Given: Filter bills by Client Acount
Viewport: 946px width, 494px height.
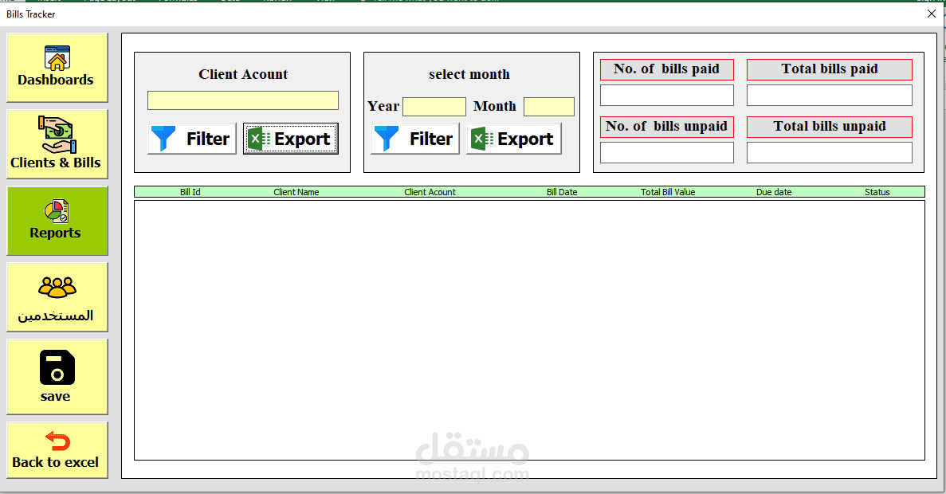Looking at the screenshot, I should pyautogui.click(x=192, y=139).
